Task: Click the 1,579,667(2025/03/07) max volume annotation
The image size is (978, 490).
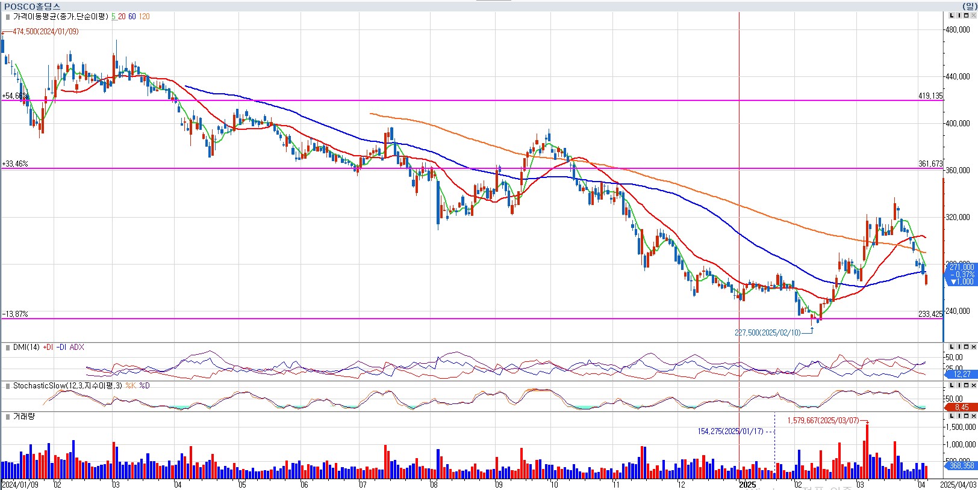Action: [x=823, y=421]
